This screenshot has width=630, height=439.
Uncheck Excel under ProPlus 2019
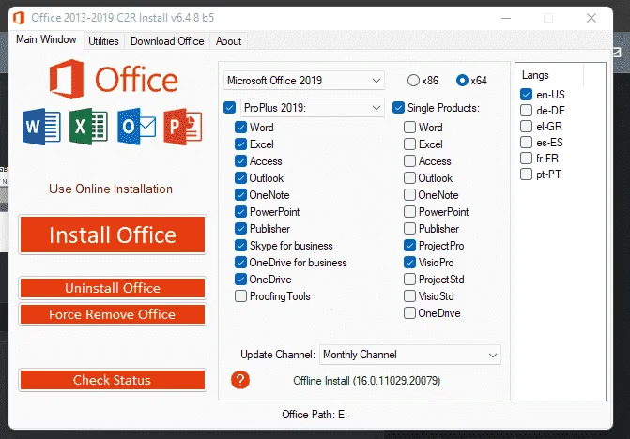pos(240,144)
